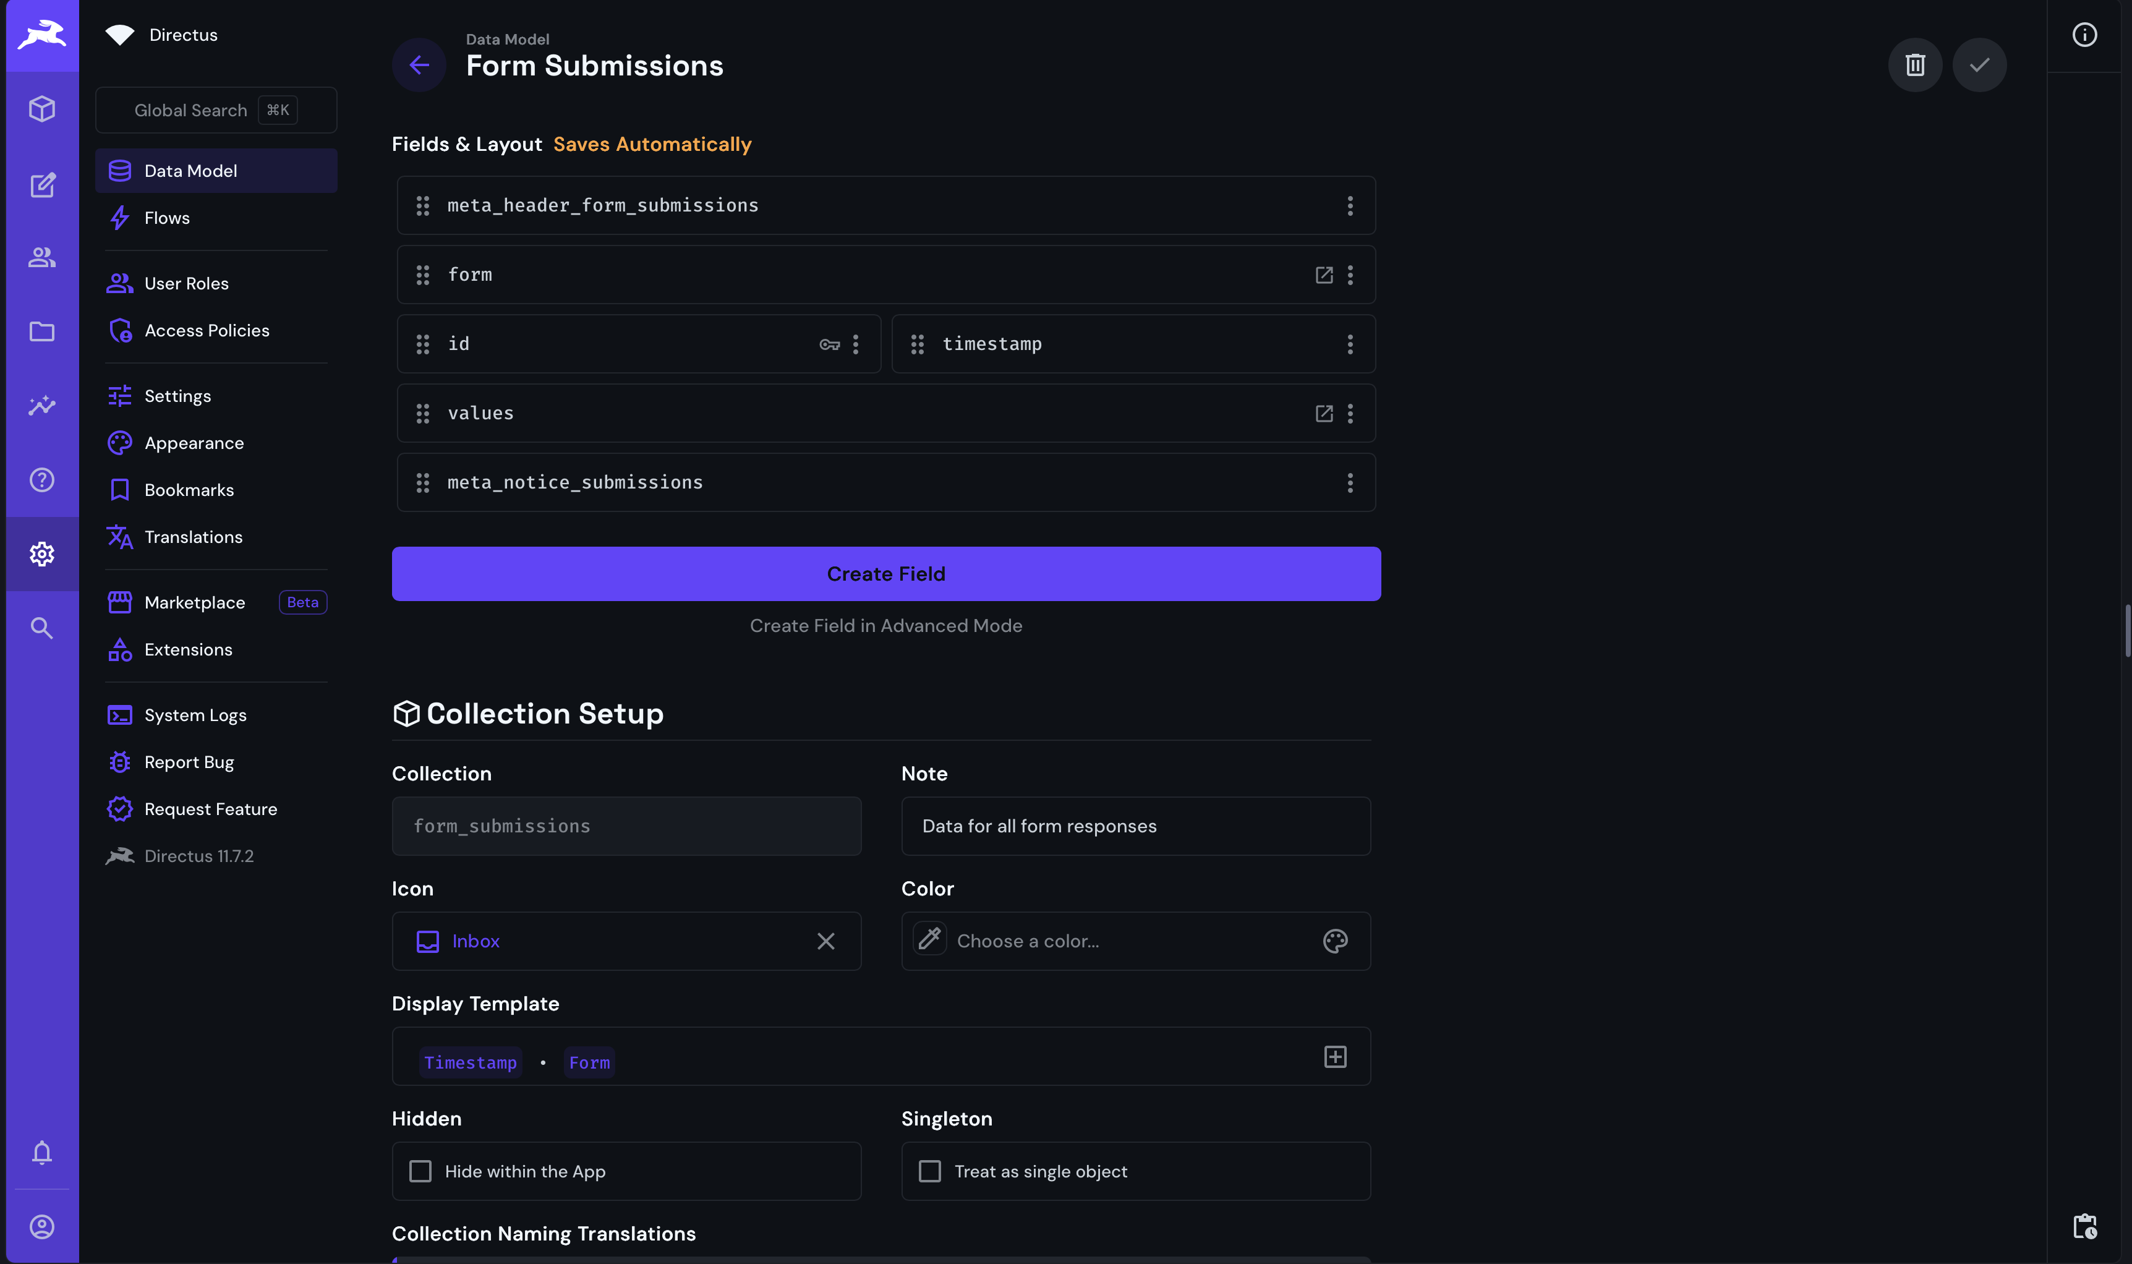Save changes with the checkmark icon

coord(1979,64)
